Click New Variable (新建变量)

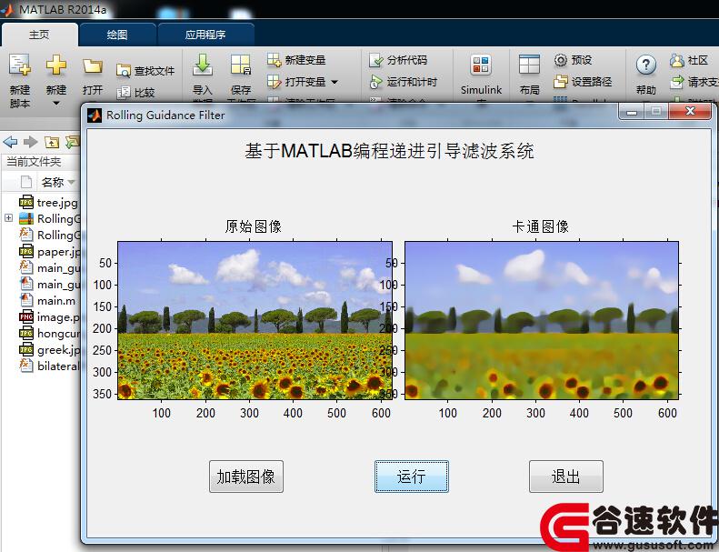[x=296, y=60]
